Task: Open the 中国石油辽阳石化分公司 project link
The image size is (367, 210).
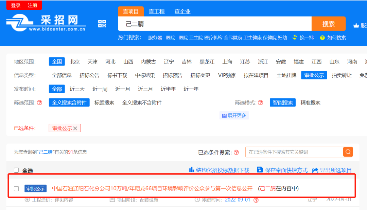Action: point(152,188)
